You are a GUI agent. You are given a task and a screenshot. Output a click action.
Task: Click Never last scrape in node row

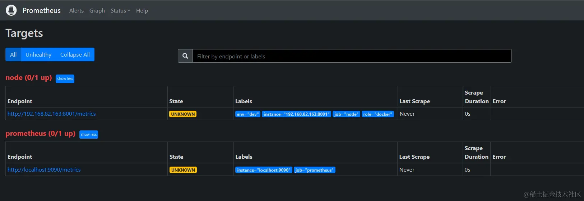pyautogui.click(x=407, y=114)
